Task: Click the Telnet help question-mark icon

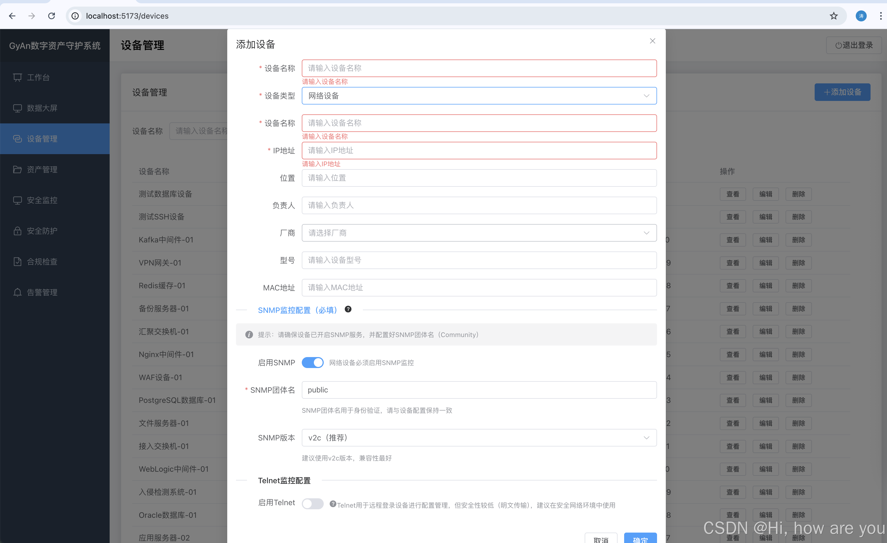Action: pos(333,504)
